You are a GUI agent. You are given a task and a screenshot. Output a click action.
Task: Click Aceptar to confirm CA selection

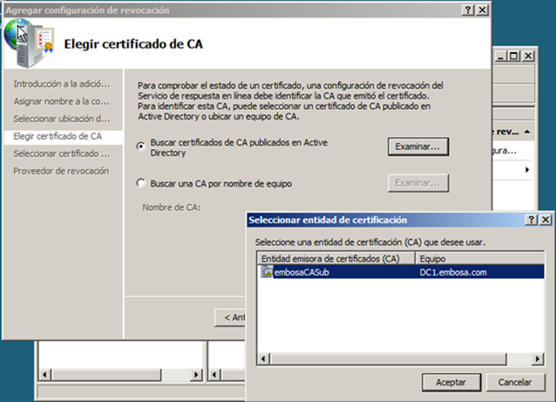(x=451, y=382)
